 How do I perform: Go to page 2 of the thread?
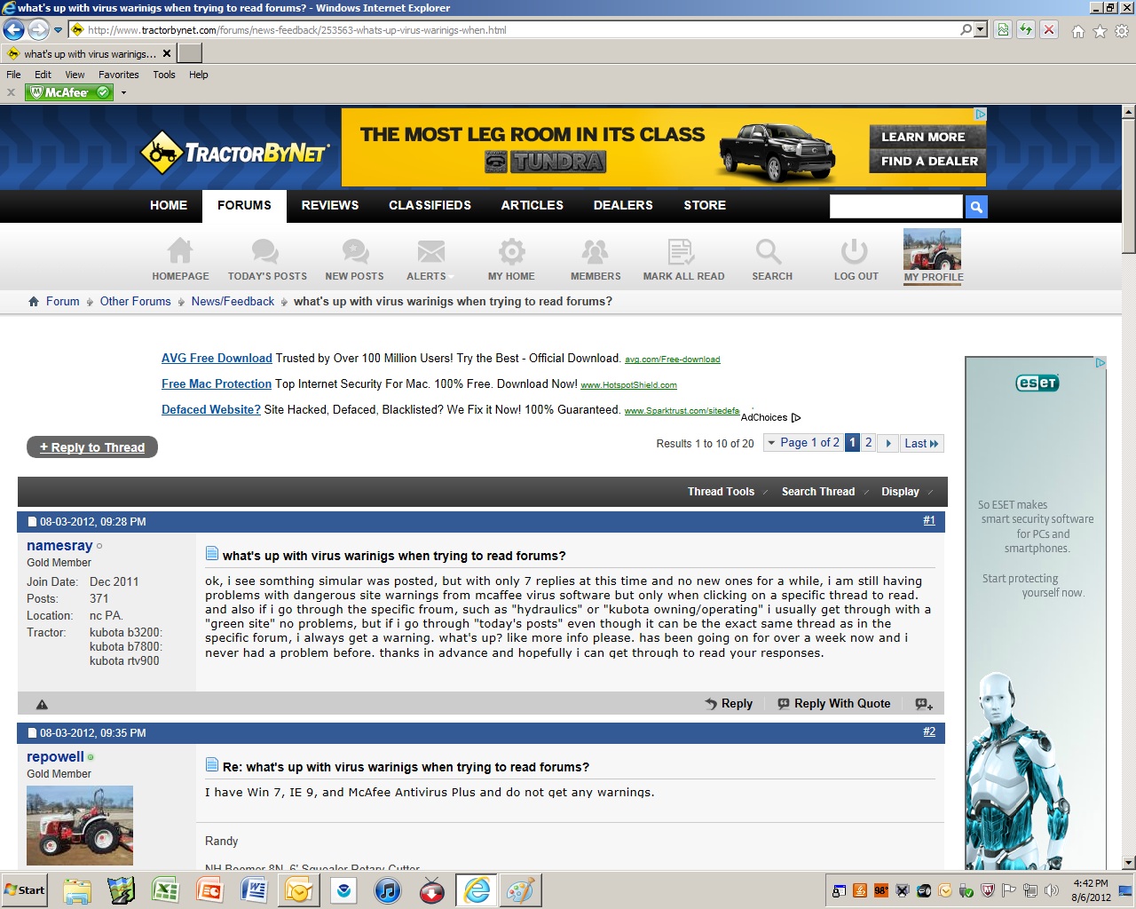[869, 443]
